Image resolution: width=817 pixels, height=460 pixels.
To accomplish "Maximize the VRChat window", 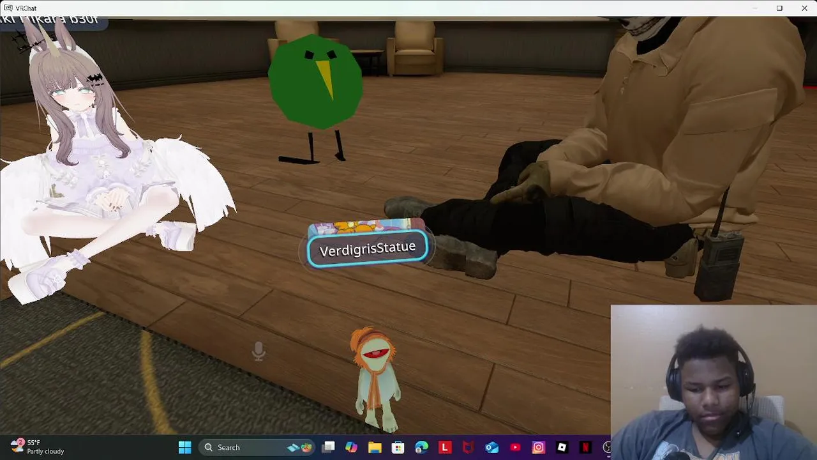I will click(x=779, y=8).
